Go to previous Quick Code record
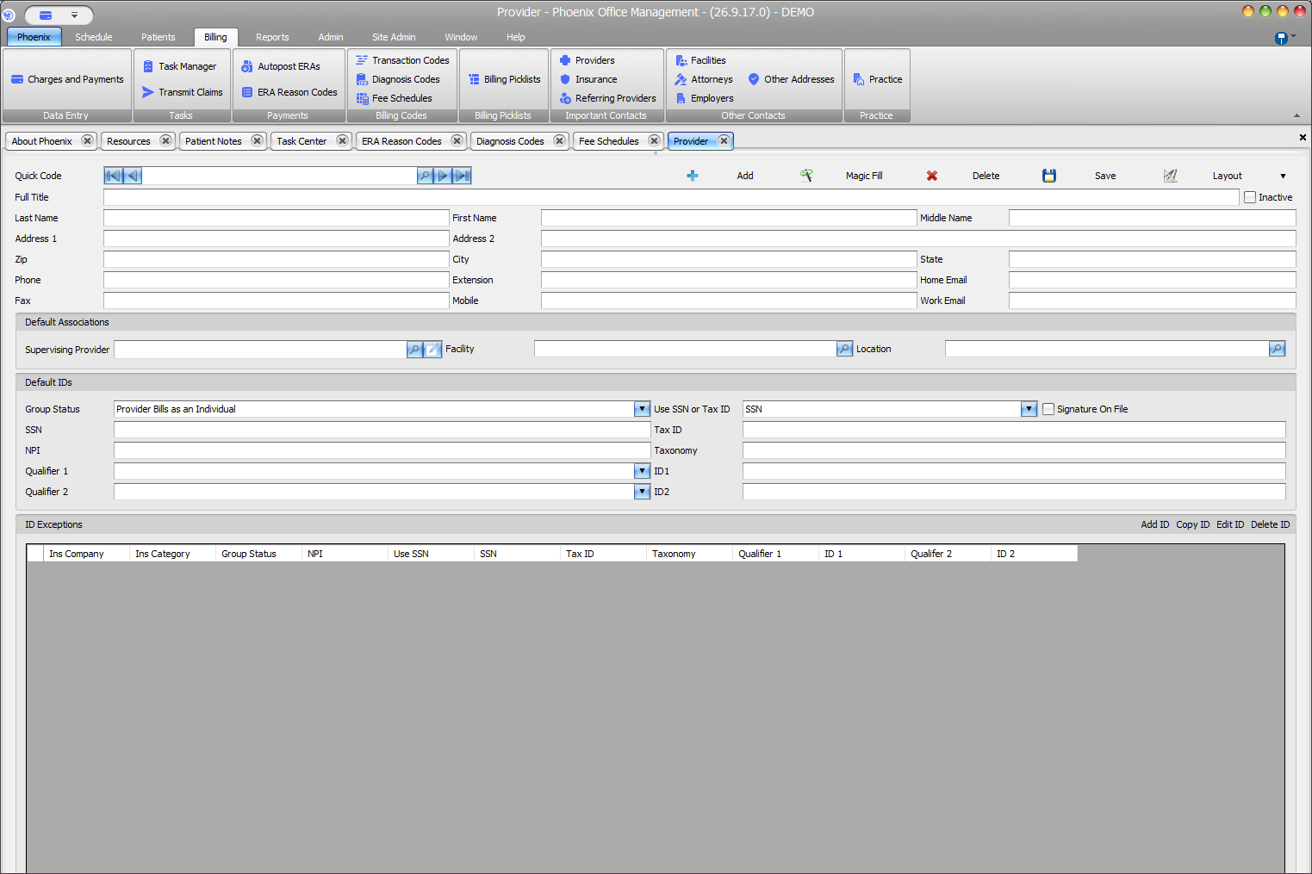This screenshot has width=1312, height=874. tap(133, 176)
